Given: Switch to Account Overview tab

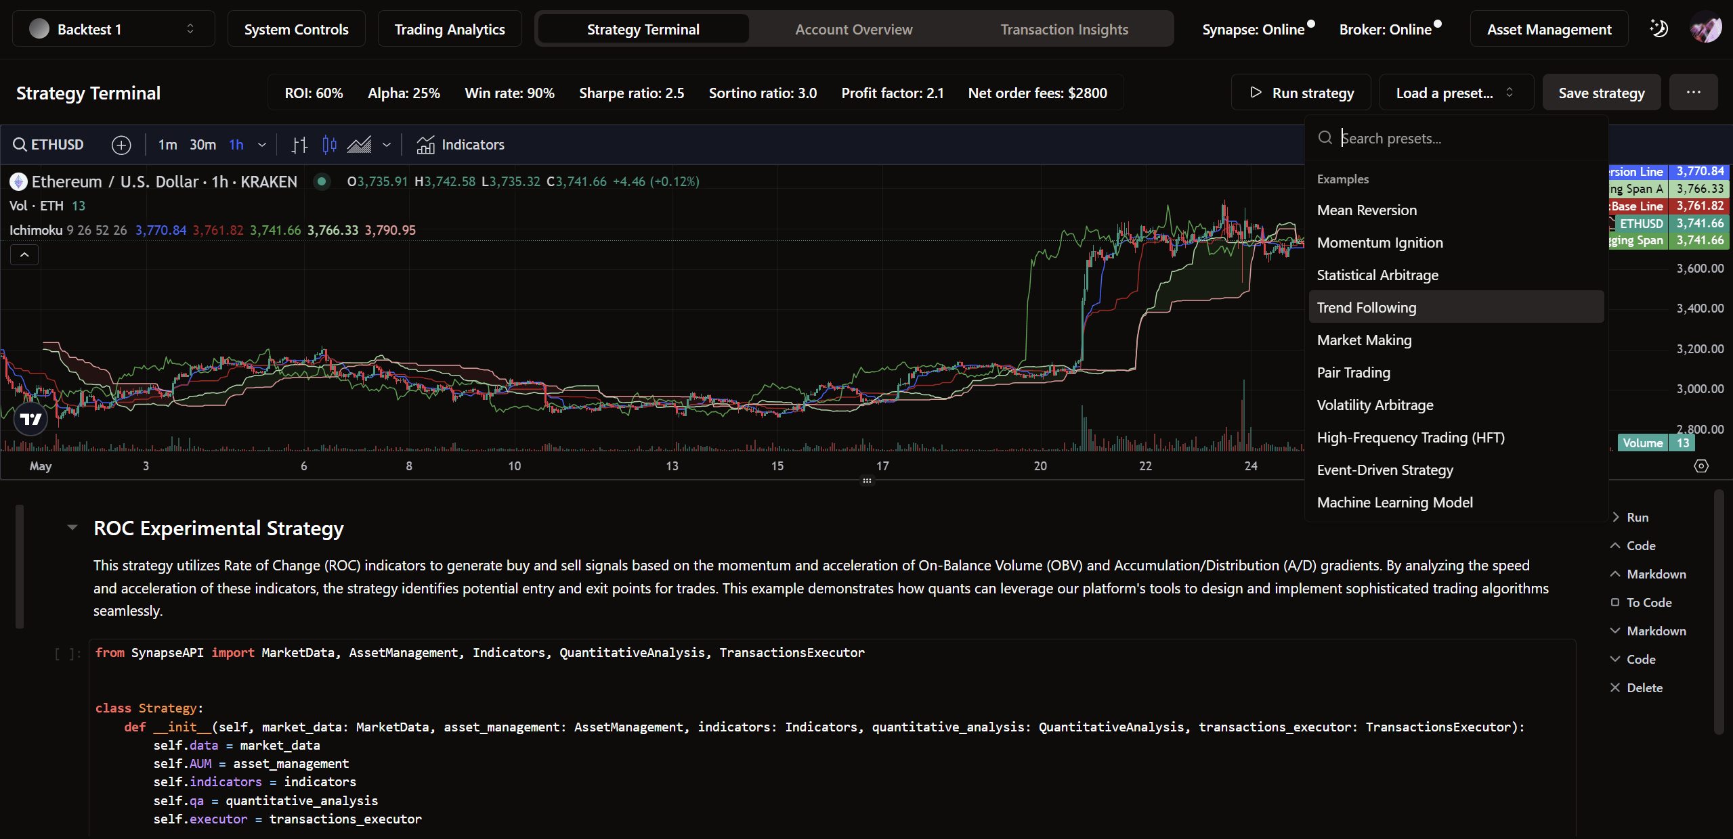Looking at the screenshot, I should tap(853, 29).
